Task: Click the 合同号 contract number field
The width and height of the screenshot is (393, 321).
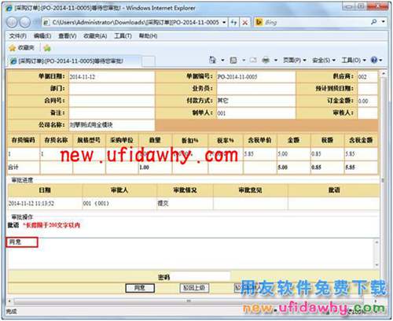Action: [112, 101]
